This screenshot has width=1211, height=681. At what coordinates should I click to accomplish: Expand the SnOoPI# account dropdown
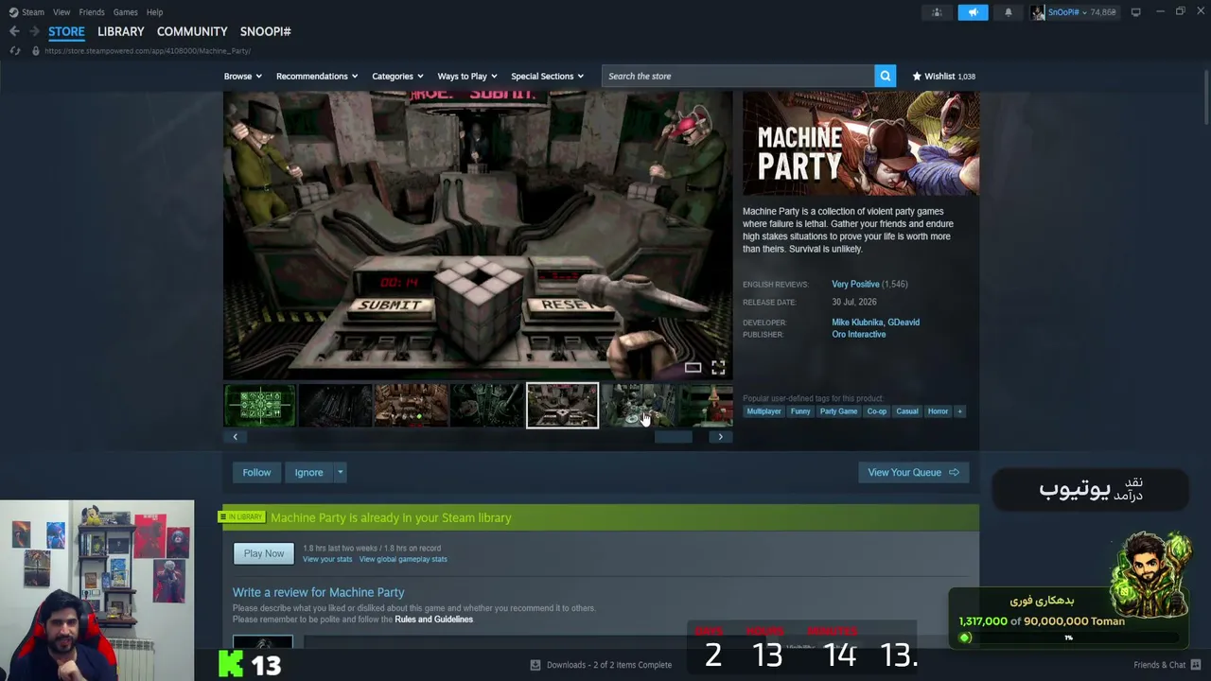(x=1083, y=12)
